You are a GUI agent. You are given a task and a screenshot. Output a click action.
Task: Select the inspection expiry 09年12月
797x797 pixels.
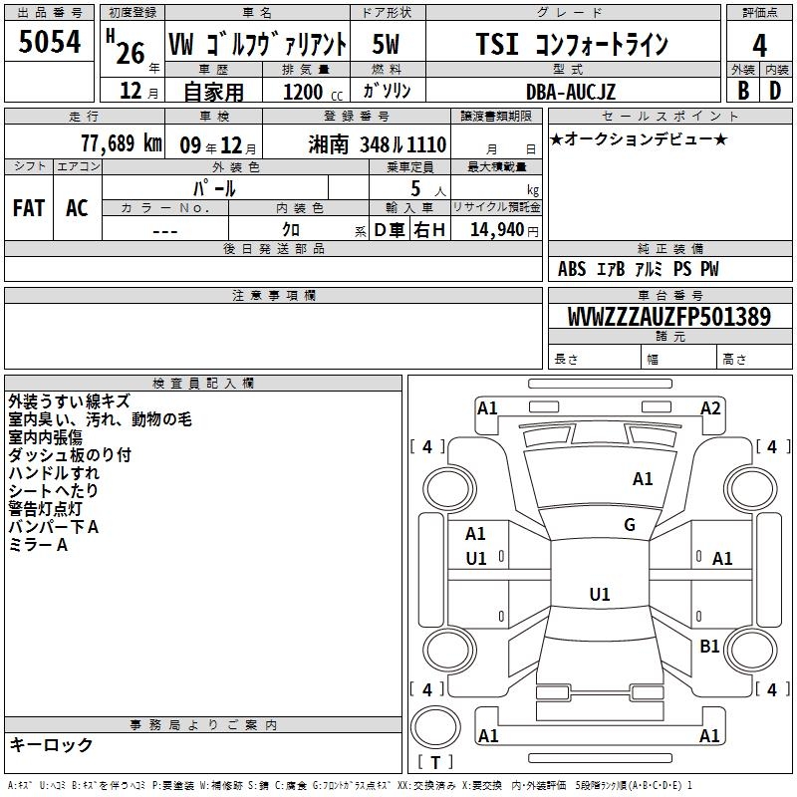tap(218, 145)
